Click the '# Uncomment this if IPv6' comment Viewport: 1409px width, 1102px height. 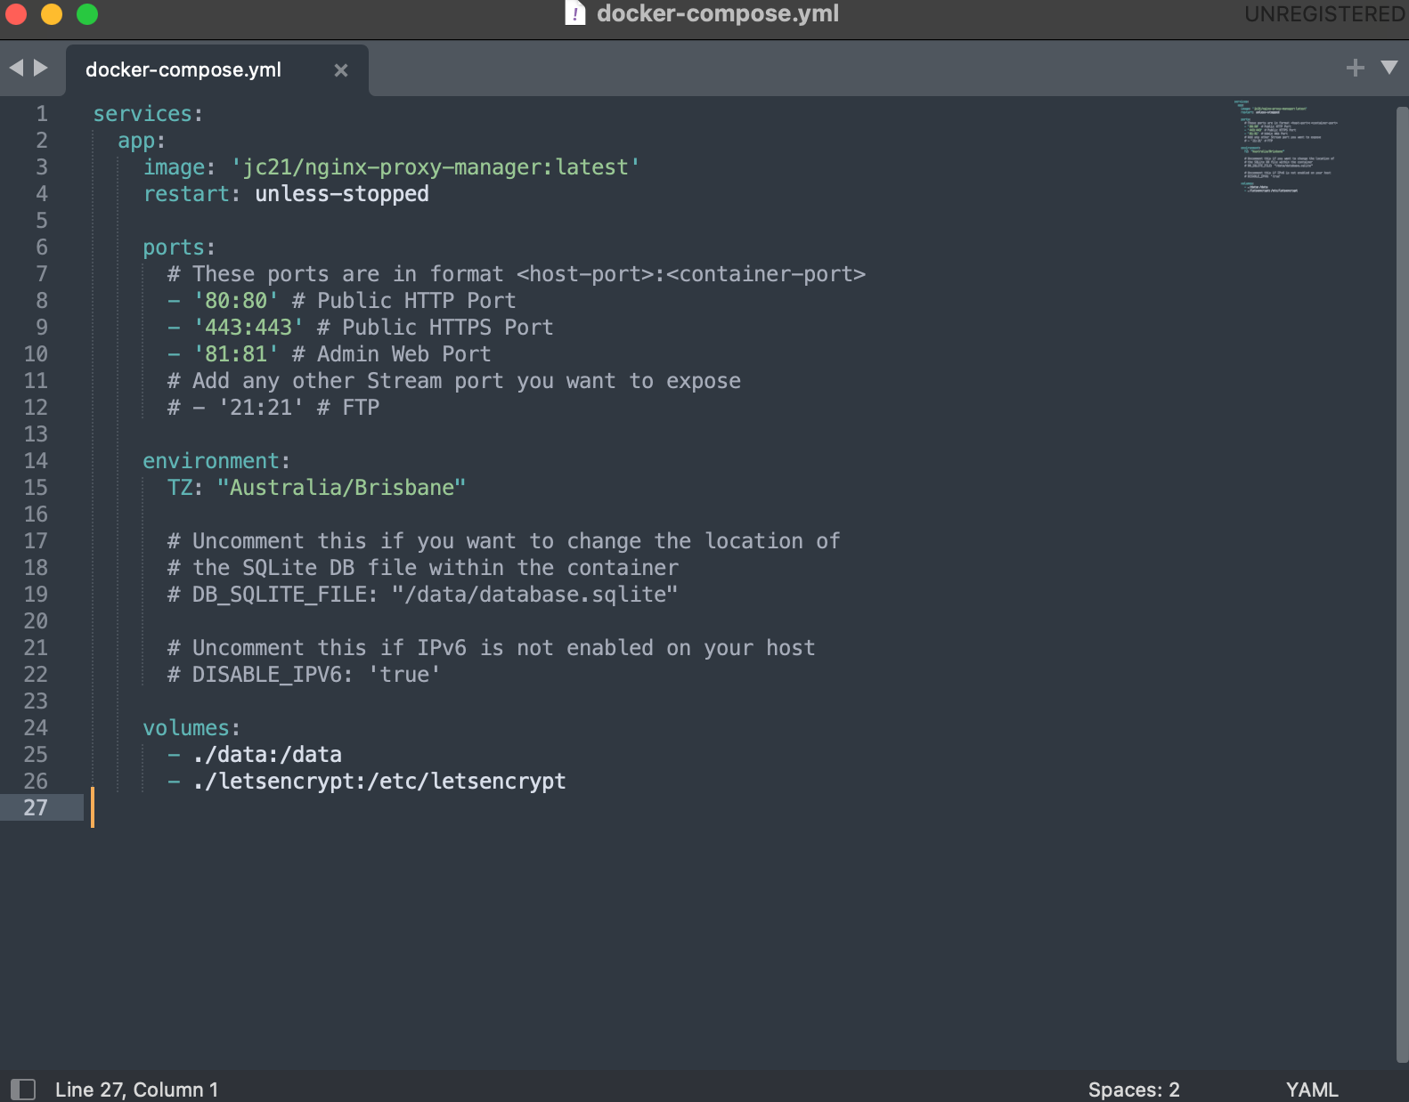tap(492, 648)
